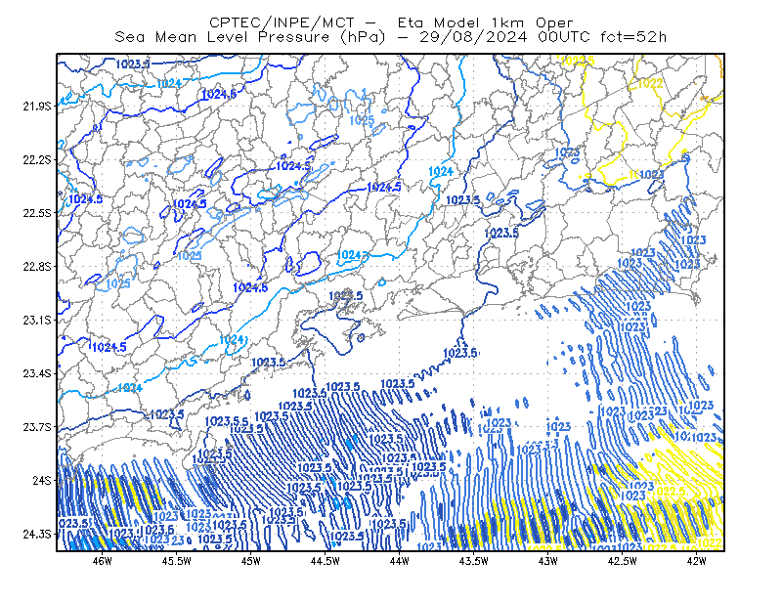Click the 23.1S latitude axis label
782x604 pixels.
(37, 320)
